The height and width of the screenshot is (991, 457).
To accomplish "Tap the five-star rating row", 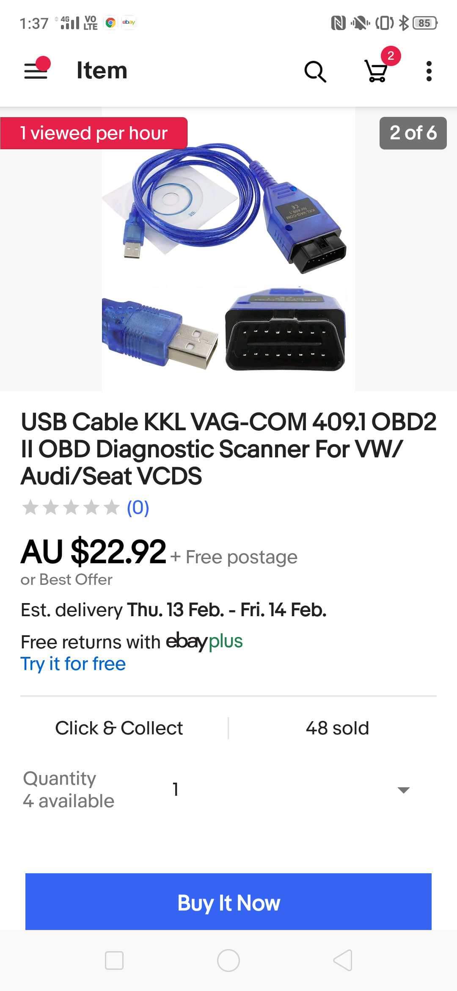I will tap(71, 507).
